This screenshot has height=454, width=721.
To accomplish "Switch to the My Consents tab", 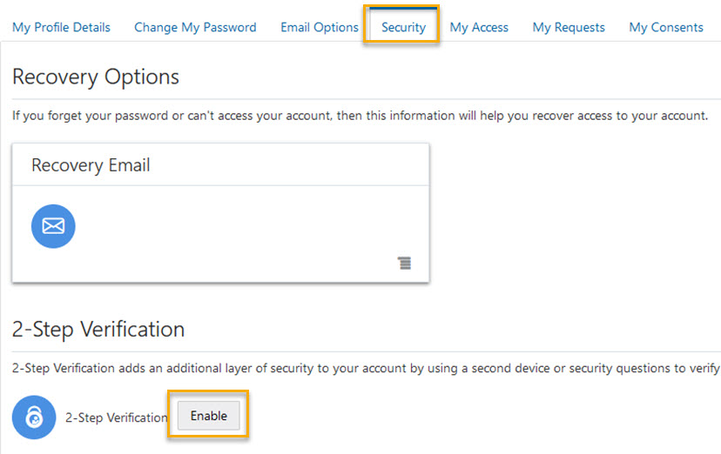I will 666,27.
